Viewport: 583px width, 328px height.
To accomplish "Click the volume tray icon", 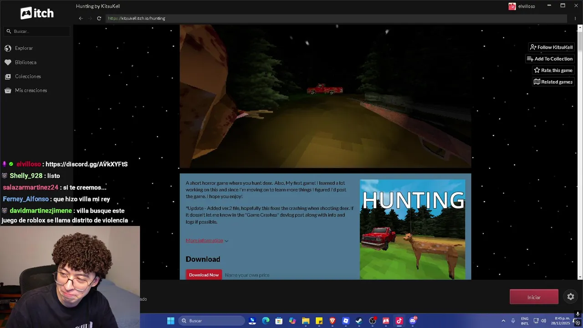I will pos(543,321).
